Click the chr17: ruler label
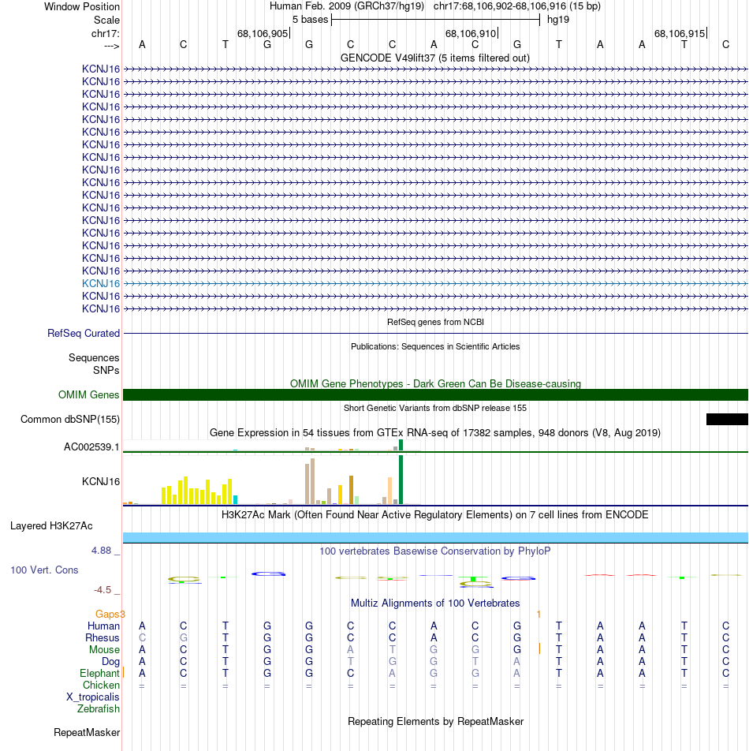The image size is (749, 751). [x=106, y=33]
